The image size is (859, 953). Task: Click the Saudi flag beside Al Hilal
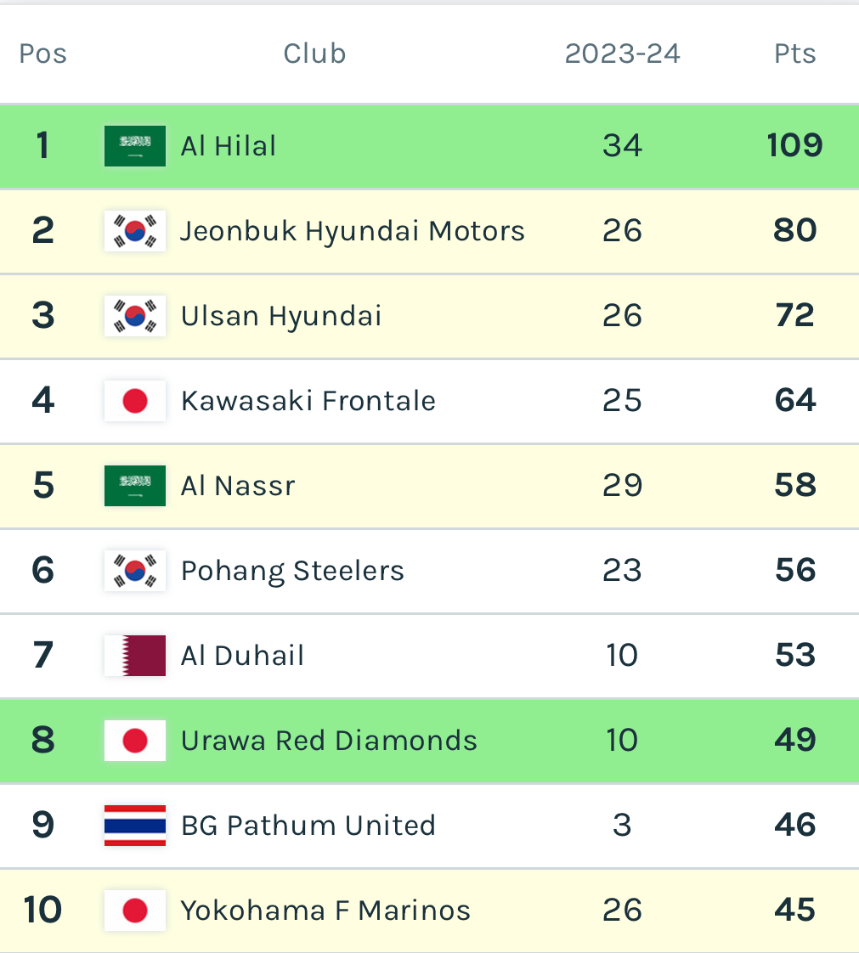click(135, 146)
